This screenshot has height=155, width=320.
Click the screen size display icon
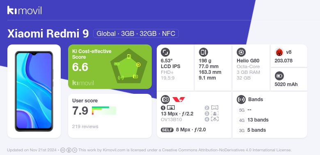(165, 52)
